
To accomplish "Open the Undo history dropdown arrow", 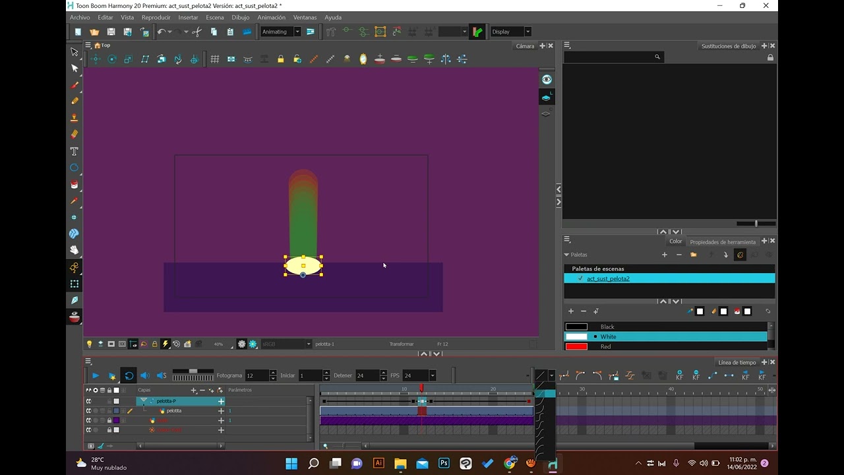I will tap(169, 32).
